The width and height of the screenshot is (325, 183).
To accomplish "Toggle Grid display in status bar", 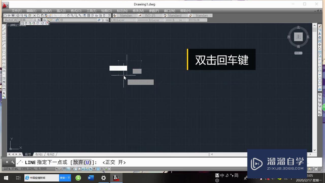I will 64,169.
